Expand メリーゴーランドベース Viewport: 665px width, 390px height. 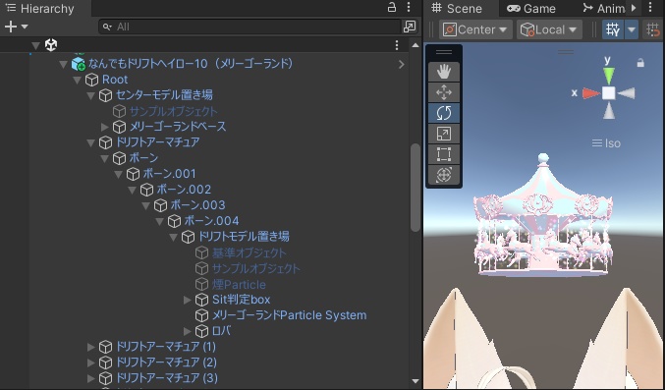(105, 127)
